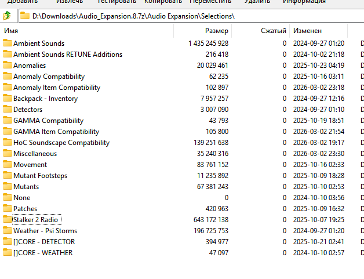Click the date 2026-03-02 23:30
Screen dimensions: 364x279
(x=319, y=154)
